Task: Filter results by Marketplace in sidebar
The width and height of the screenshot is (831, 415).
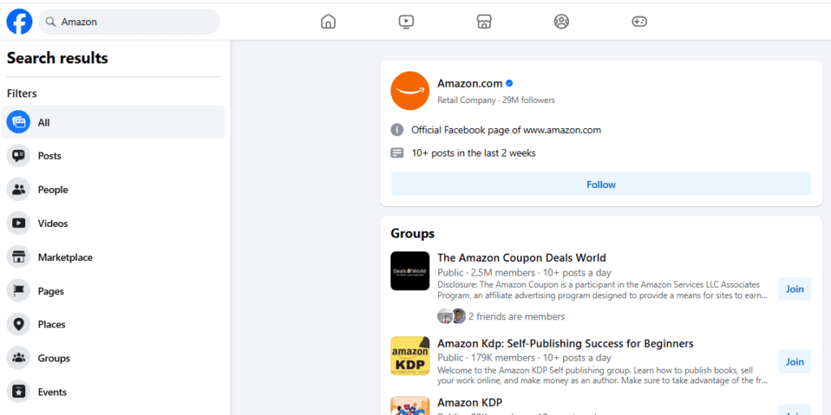Action: 114,257
